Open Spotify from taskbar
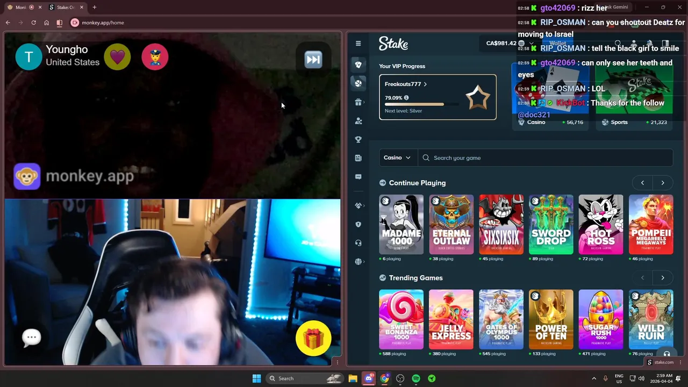Viewport: 688px width, 387px height. [x=416, y=378]
